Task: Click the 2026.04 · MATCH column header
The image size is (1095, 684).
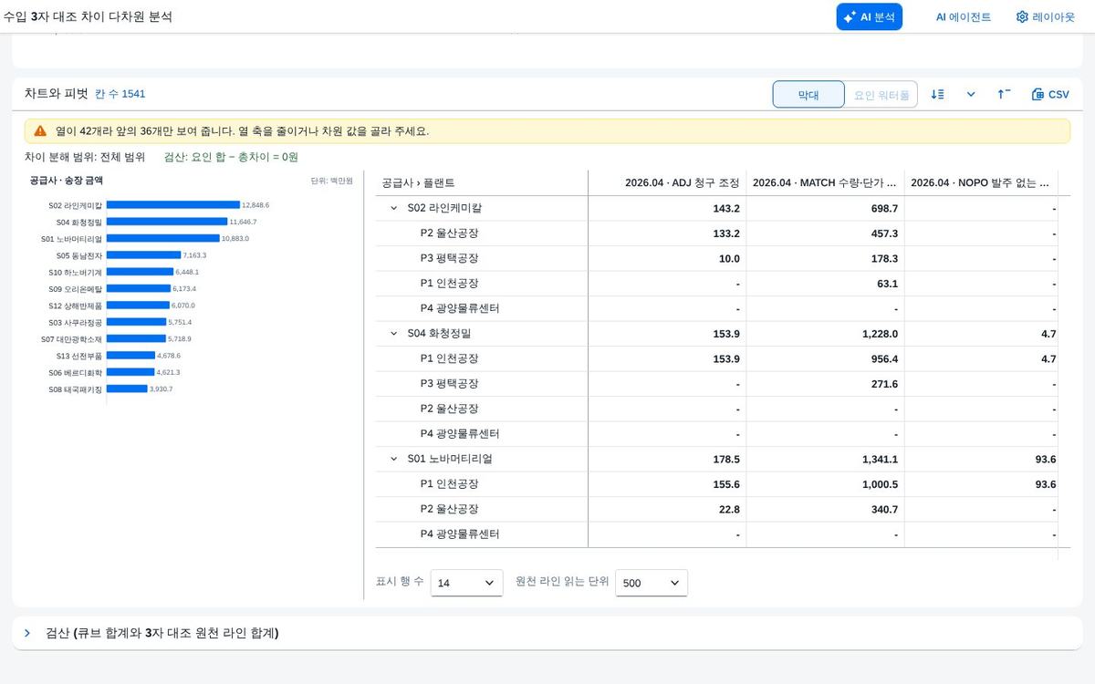Action: pos(825,182)
